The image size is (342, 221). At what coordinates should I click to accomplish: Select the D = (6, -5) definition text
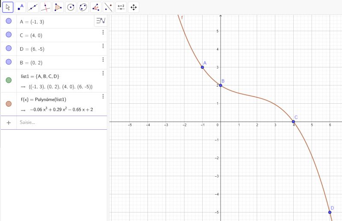tap(32, 49)
